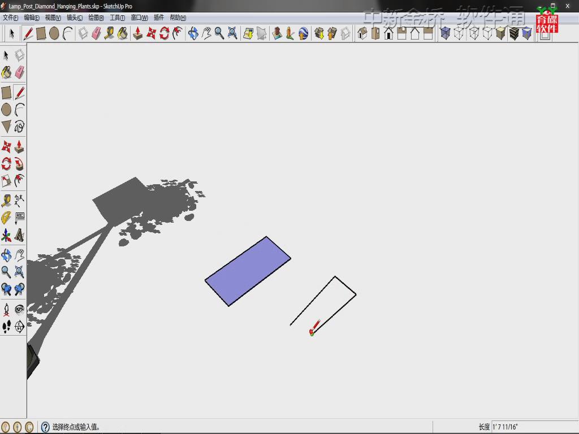Click Get Models box with down arrow

coord(319,33)
